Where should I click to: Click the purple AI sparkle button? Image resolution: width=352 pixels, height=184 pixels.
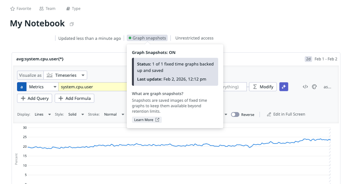[284, 87]
